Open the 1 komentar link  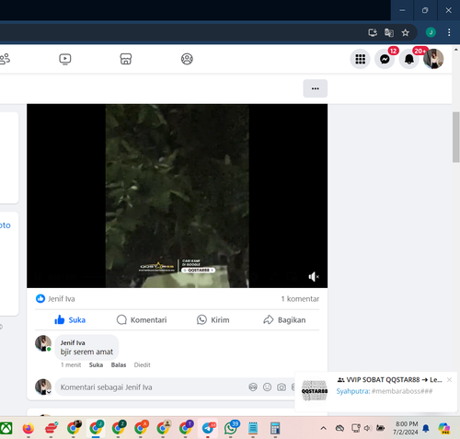pos(300,299)
